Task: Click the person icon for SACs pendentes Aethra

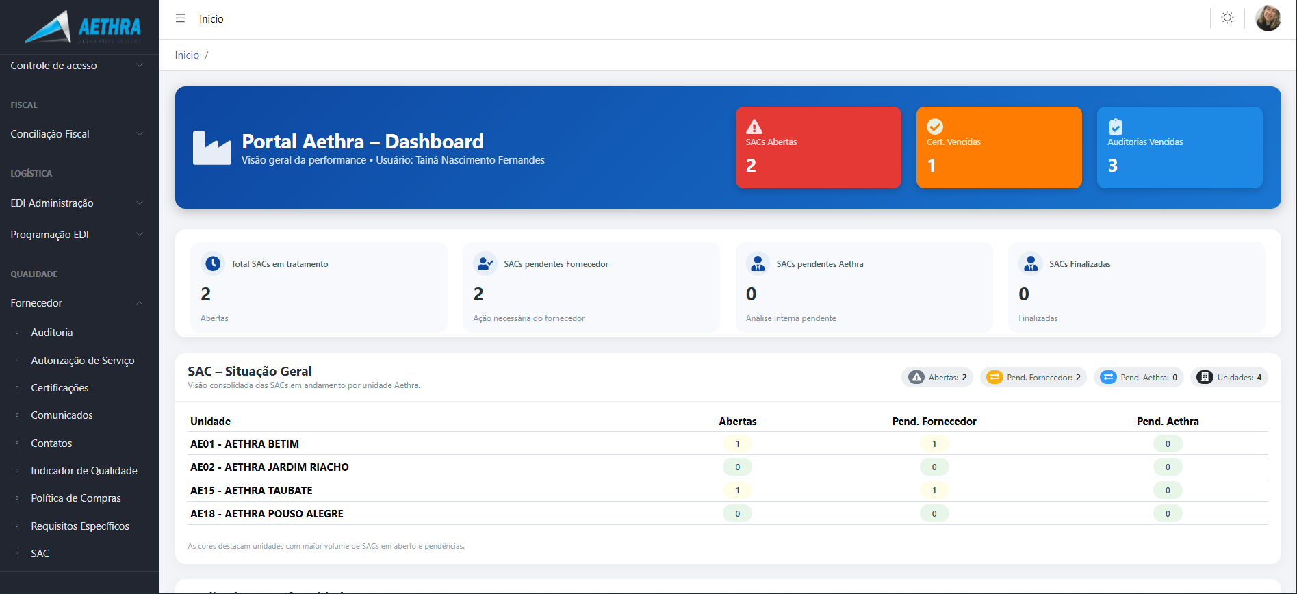Action: point(758,263)
